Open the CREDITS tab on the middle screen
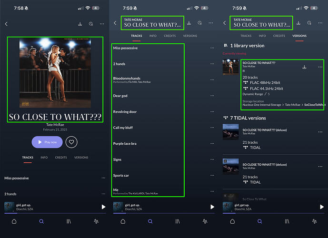Screen dimensions: 328x238 169,36
